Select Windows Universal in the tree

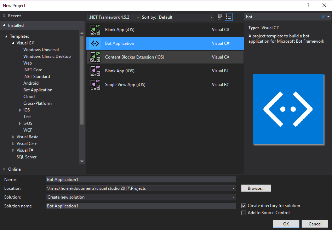(41, 50)
